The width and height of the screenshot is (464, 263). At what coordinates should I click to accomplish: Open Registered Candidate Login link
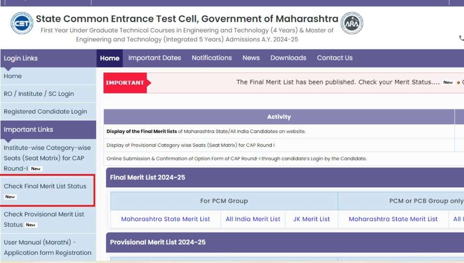46,111
